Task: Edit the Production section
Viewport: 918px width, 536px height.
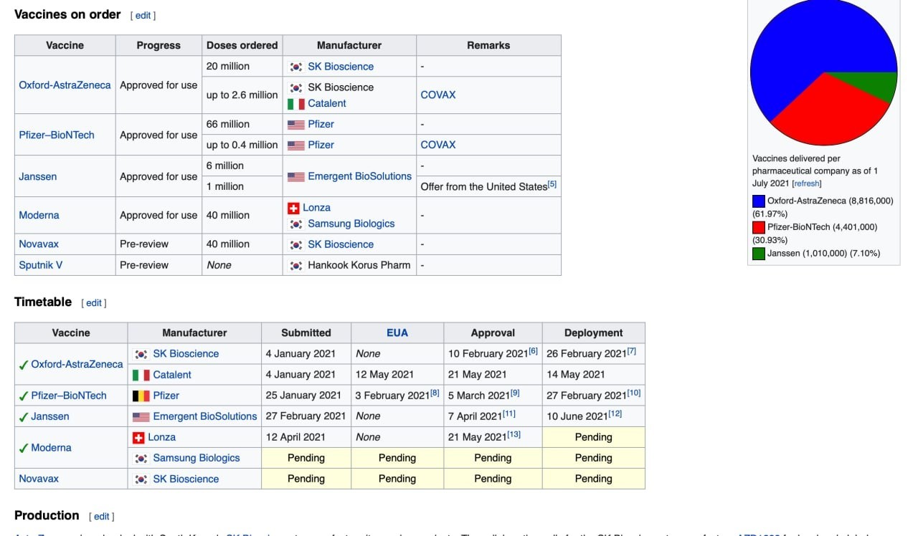Action: click(x=102, y=517)
